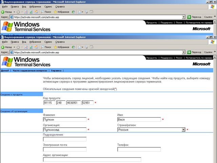Click History clock icon in lower window toolbar
The height and width of the screenshot is (163, 217).
pyautogui.click(x=73, y=47)
